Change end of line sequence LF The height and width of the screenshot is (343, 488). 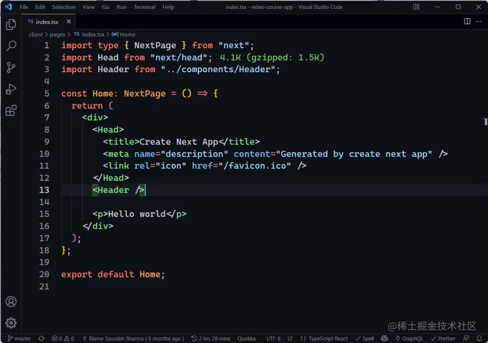pyautogui.click(x=290, y=339)
